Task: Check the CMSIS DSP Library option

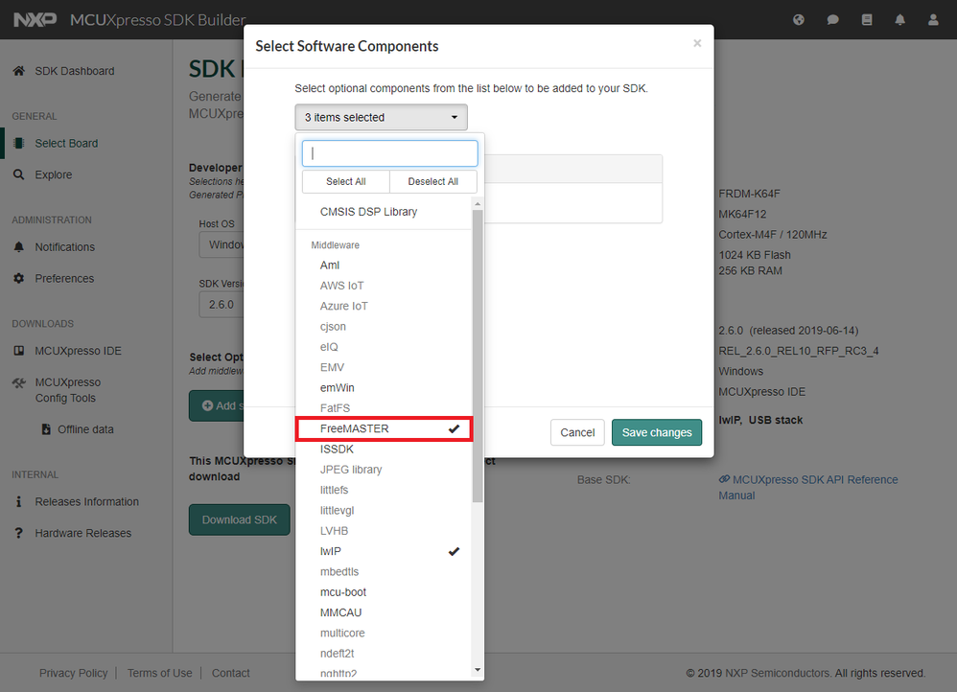Action: (384, 212)
